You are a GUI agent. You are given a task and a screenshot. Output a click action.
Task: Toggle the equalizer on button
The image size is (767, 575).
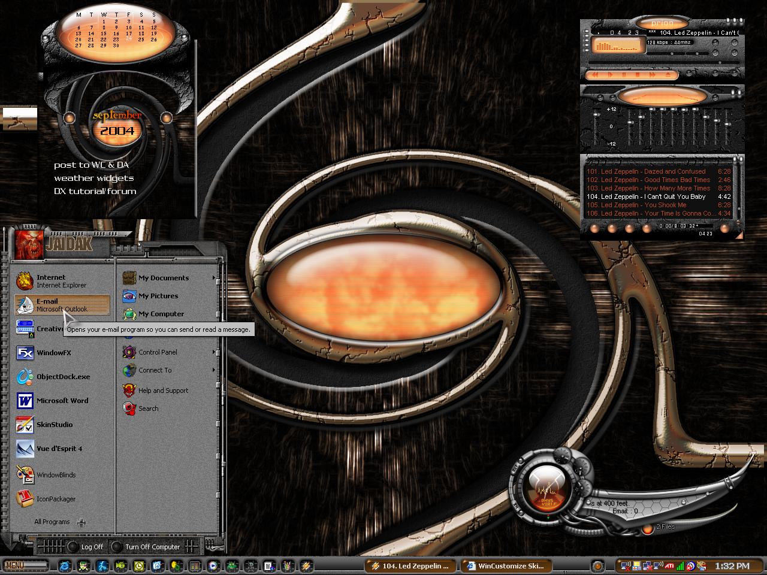(600, 98)
